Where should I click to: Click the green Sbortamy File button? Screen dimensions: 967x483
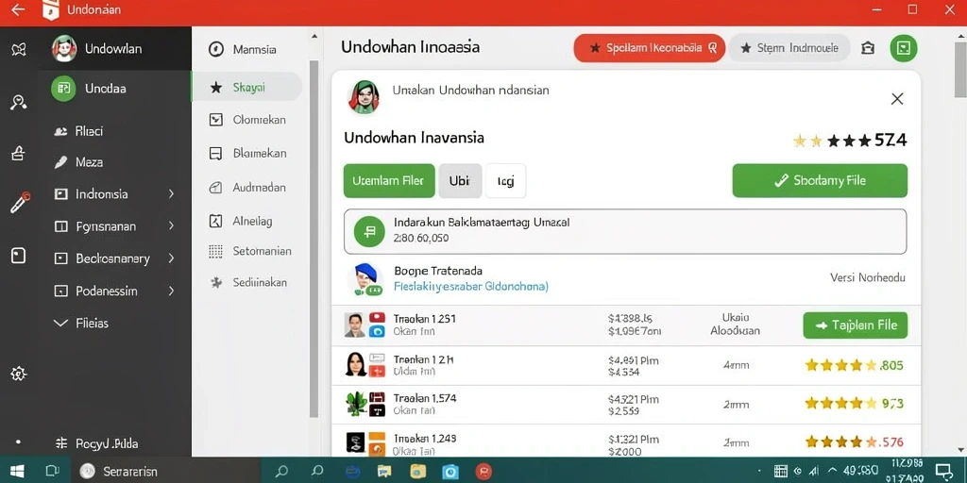click(x=820, y=180)
